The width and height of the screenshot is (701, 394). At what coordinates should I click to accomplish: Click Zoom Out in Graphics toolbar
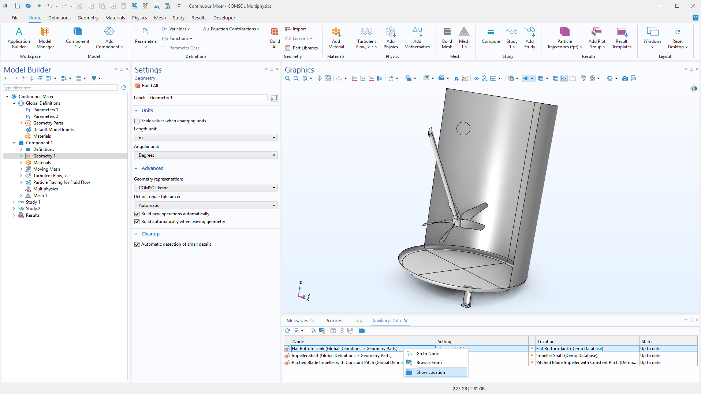pyautogui.click(x=296, y=78)
